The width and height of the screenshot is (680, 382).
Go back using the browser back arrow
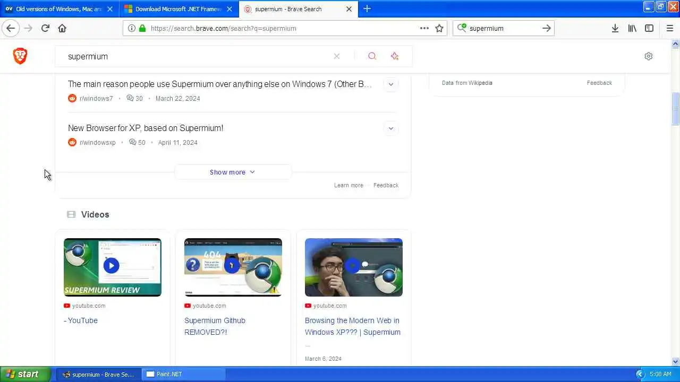11,28
